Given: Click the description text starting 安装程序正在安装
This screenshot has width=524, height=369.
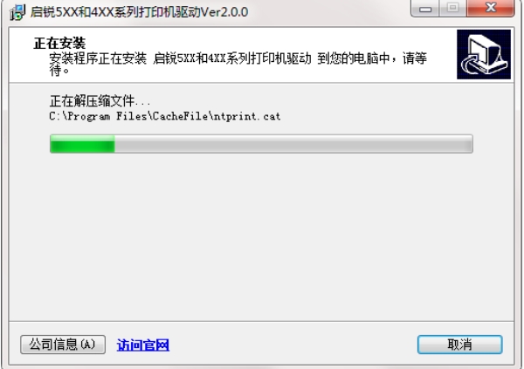Looking at the screenshot, I should [x=238, y=64].
